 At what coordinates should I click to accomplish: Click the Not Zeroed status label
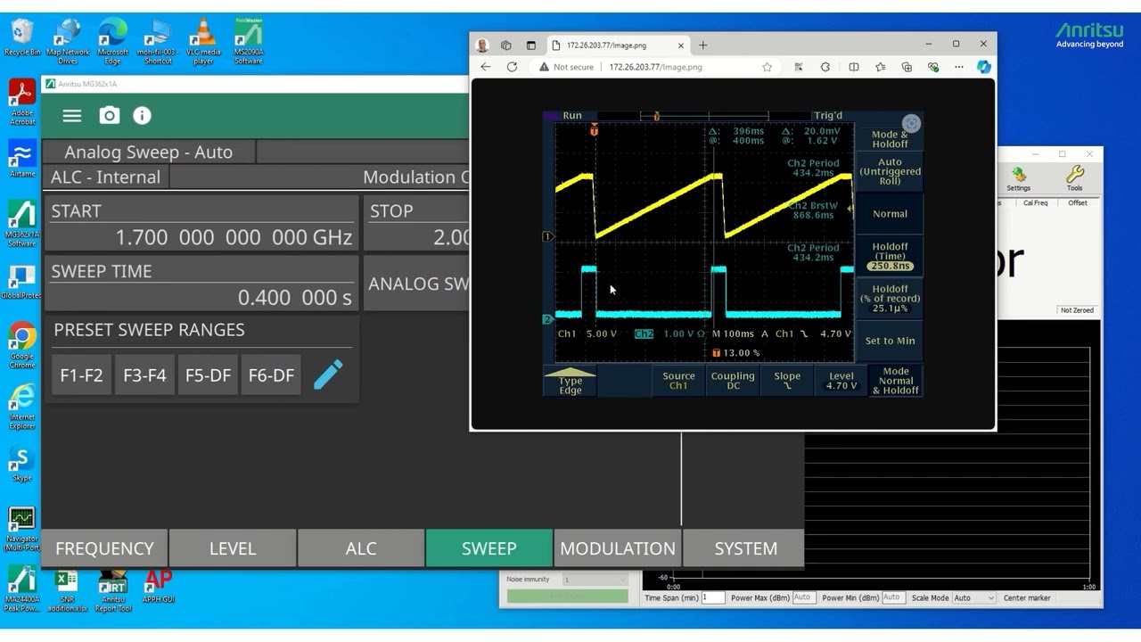[x=1076, y=310]
